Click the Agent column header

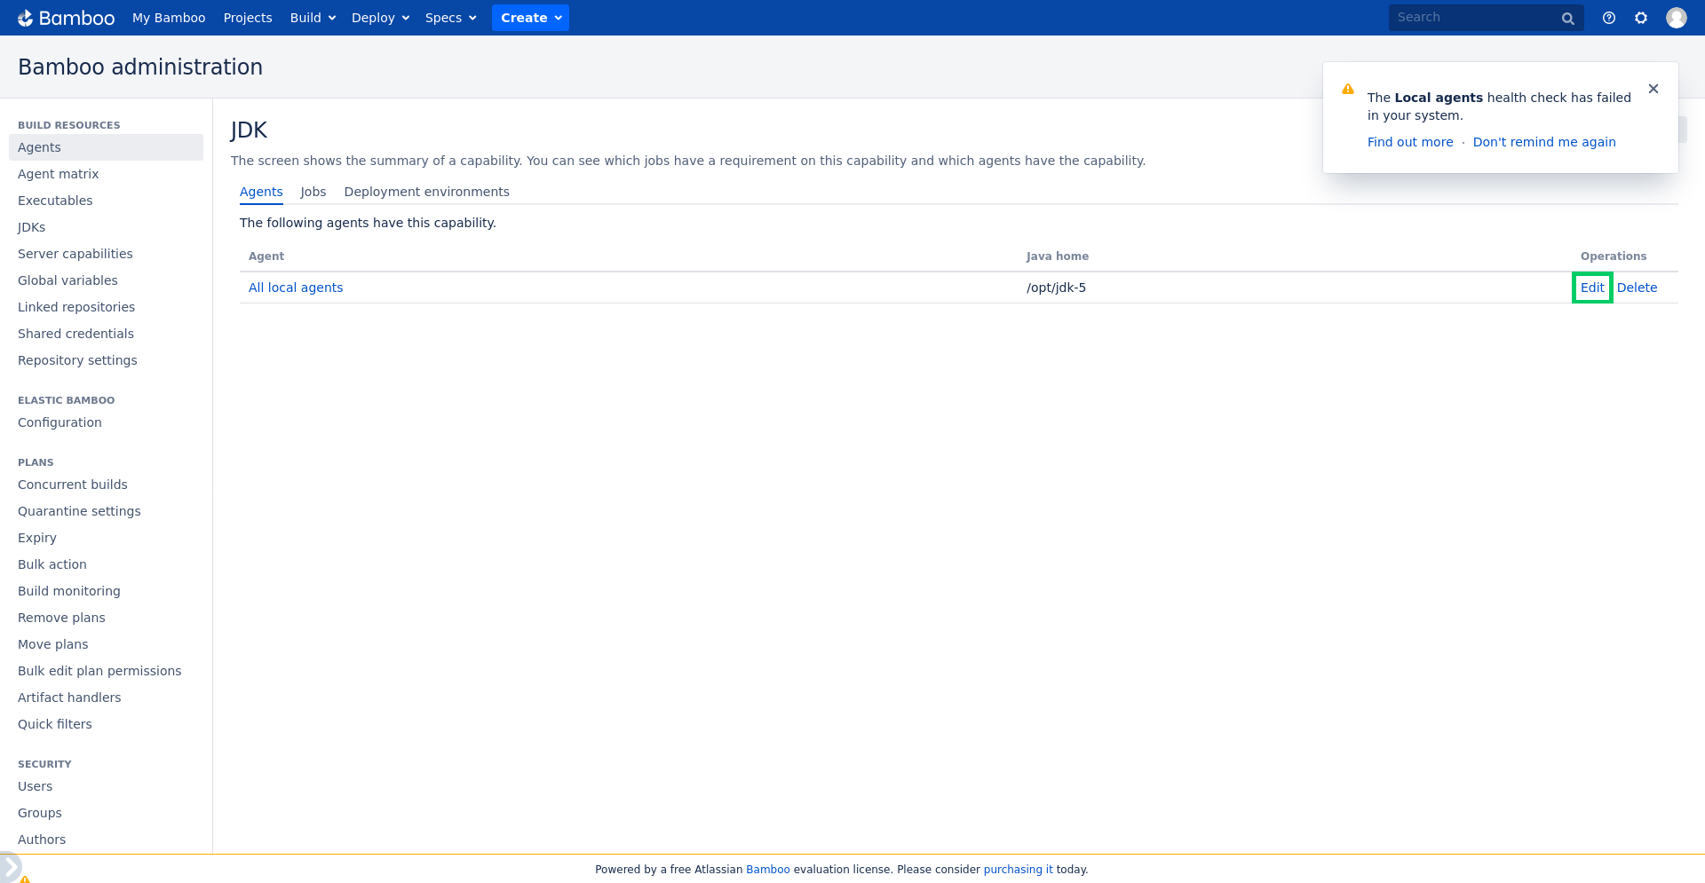pyautogui.click(x=266, y=256)
